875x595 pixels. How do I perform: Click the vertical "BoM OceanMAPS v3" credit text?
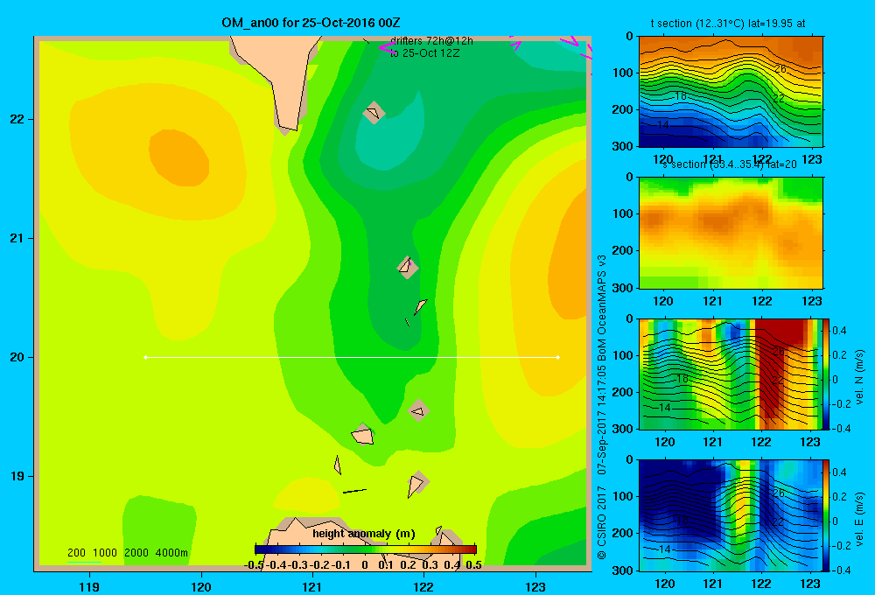[x=602, y=308]
